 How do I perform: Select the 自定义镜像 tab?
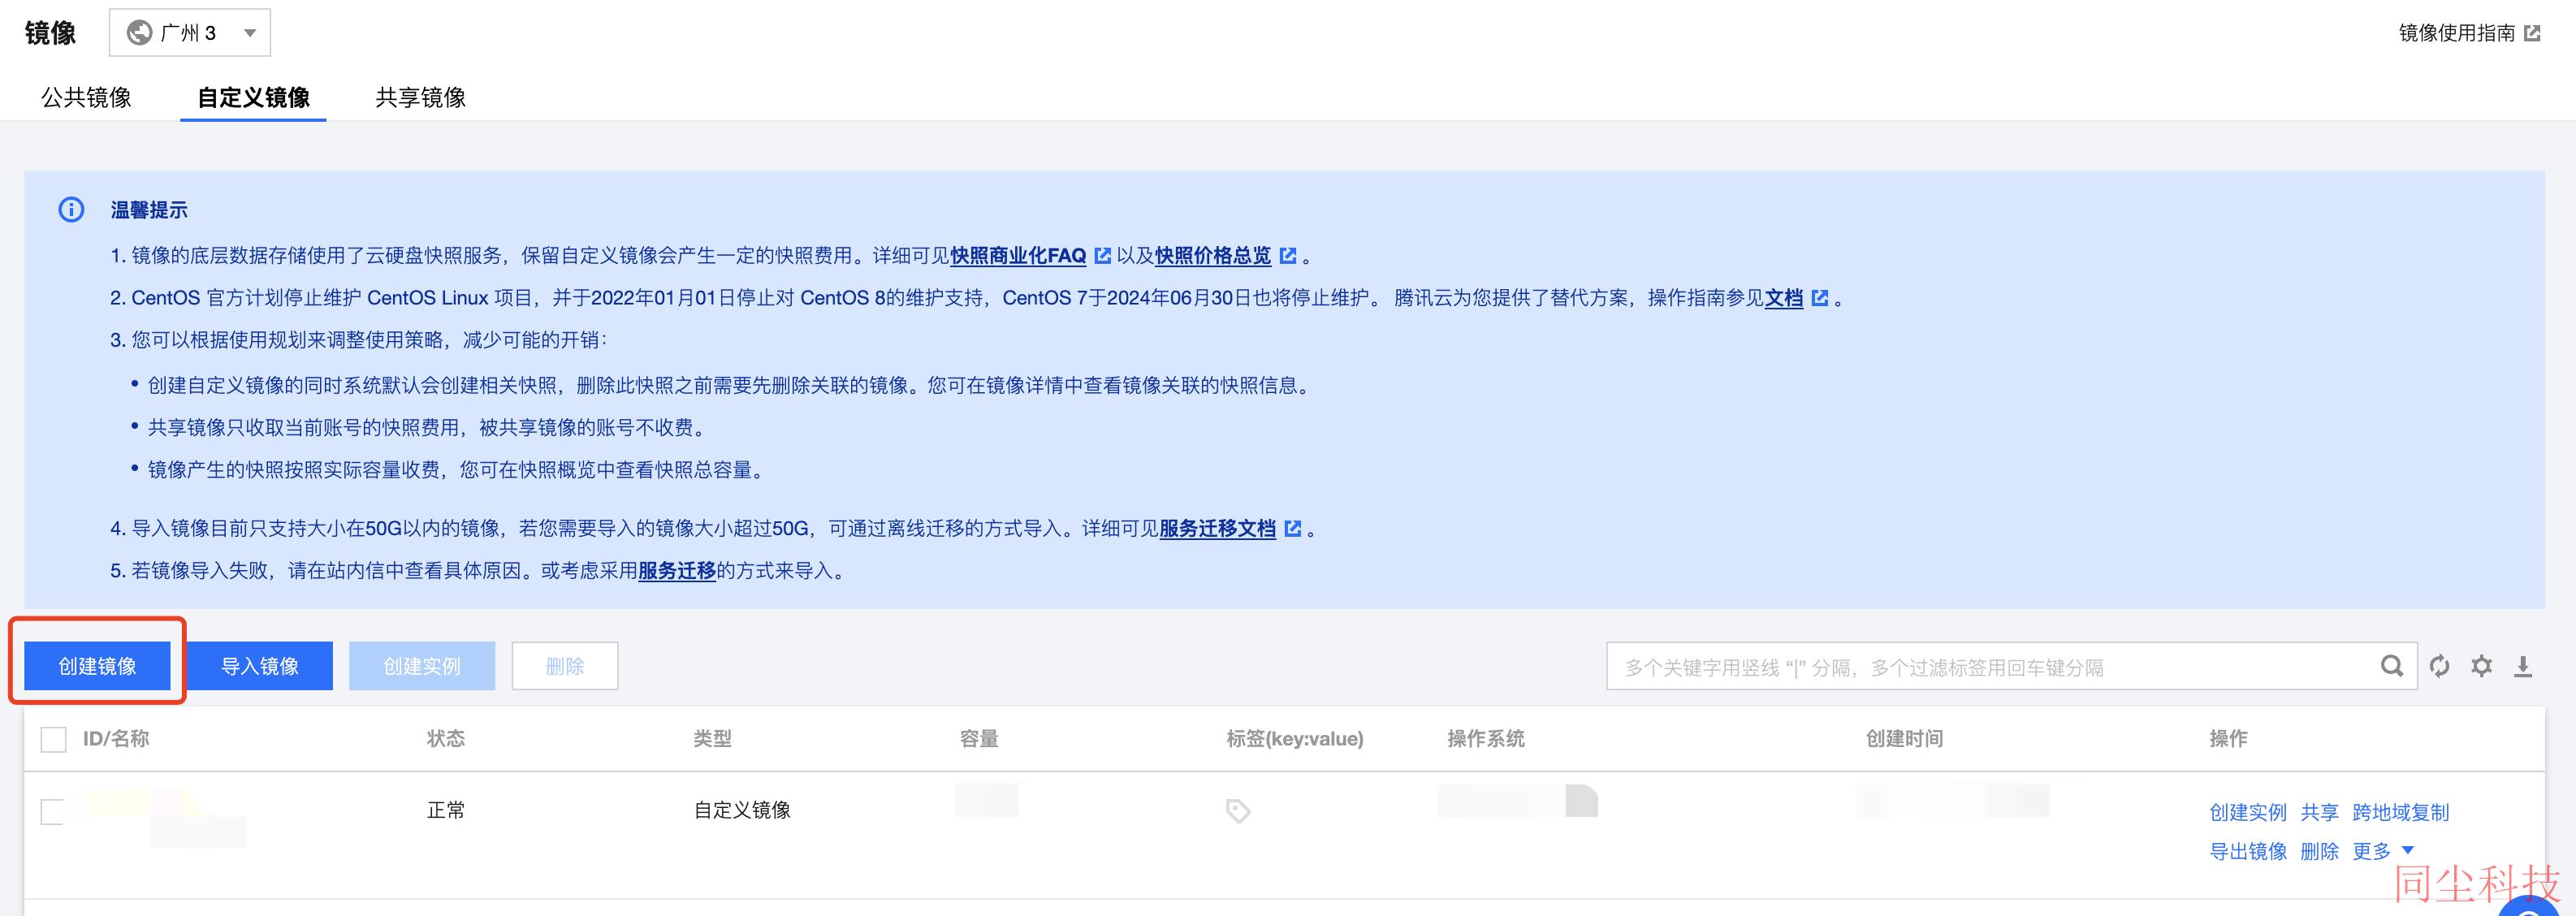click(x=253, y=97)
